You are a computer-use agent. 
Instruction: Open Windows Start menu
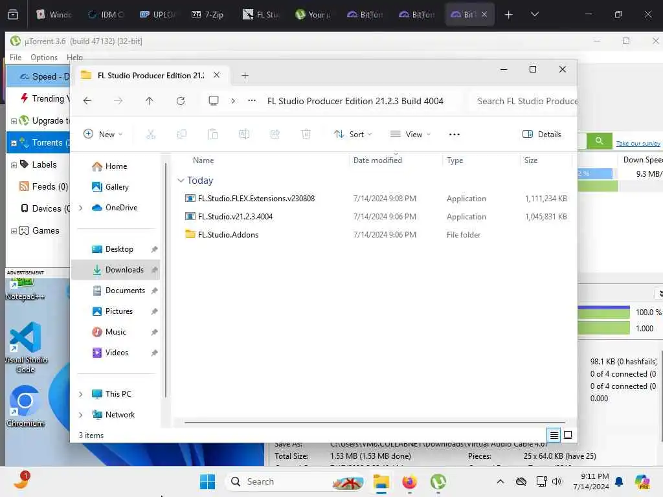pyautogui.click(x=207, y=481)
